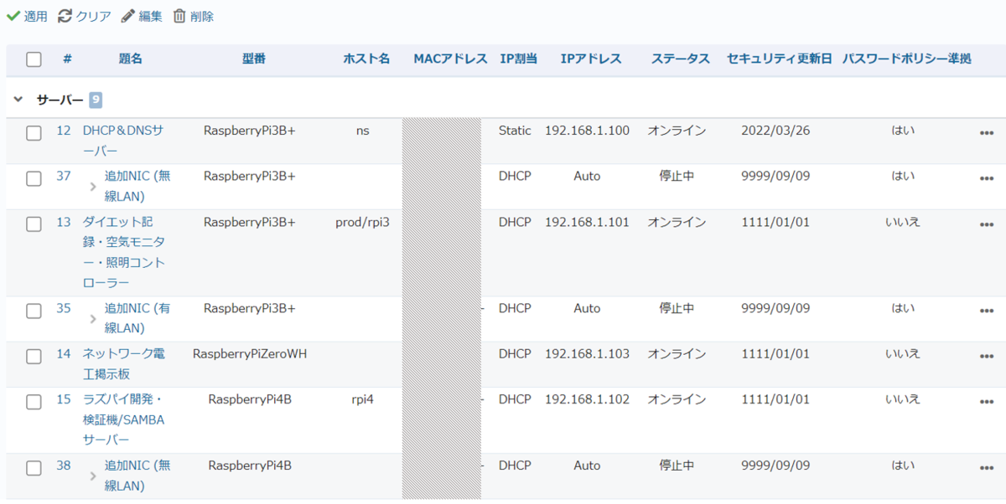The height and width of the screenshot is (504, 1006).
Task: Open the 追加NIC (有線LAN) title link
Action: click(x=137, y=318)
